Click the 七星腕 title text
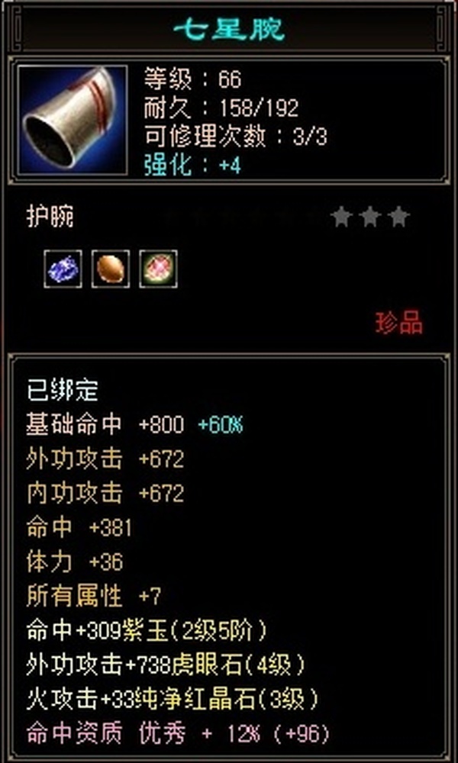Image resolution: width=458 pixels, height=763 pixels. (229, 29)
